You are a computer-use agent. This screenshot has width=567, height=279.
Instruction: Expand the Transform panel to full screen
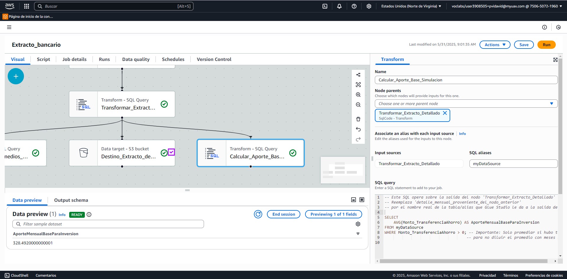pyautogui.click(x=555, y=60)
